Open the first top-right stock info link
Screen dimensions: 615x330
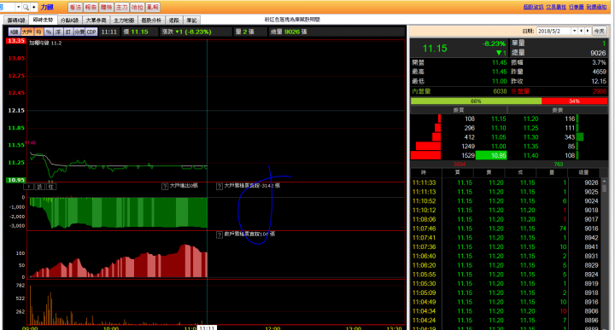[x=533, y=7]
